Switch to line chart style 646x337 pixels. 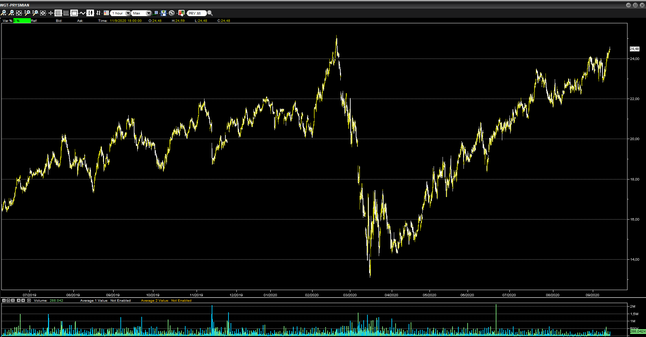click(x=82, y=13)
